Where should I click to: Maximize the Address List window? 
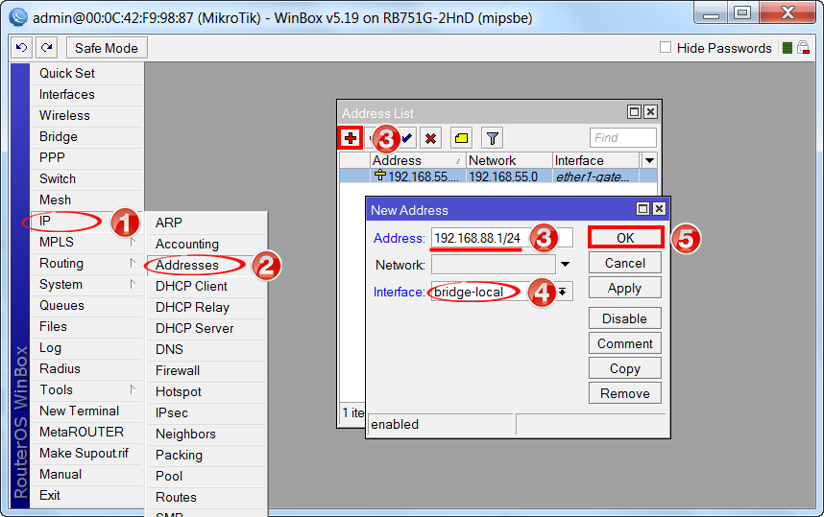pyautogui.click(x=634, y=112)
